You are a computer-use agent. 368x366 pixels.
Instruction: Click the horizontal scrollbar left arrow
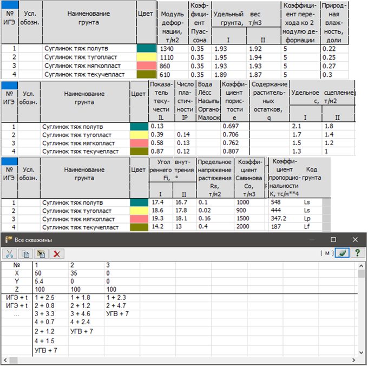pos(5,360)
